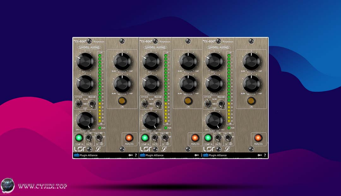Click the large ATTACK knob in right expansion panel
This screenshot has width=341, height=196.
[x=251, y=61]
